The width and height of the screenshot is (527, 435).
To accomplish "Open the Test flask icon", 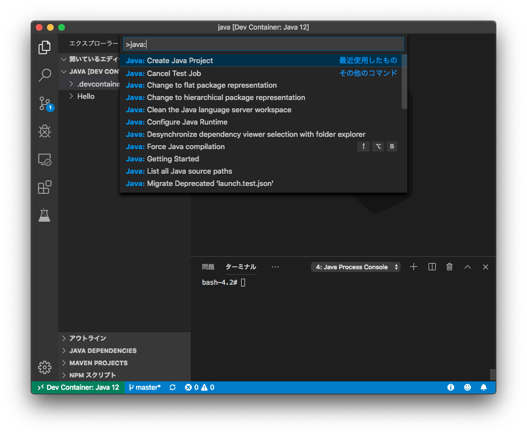I will pyautogui.click(x=44, y=215).
